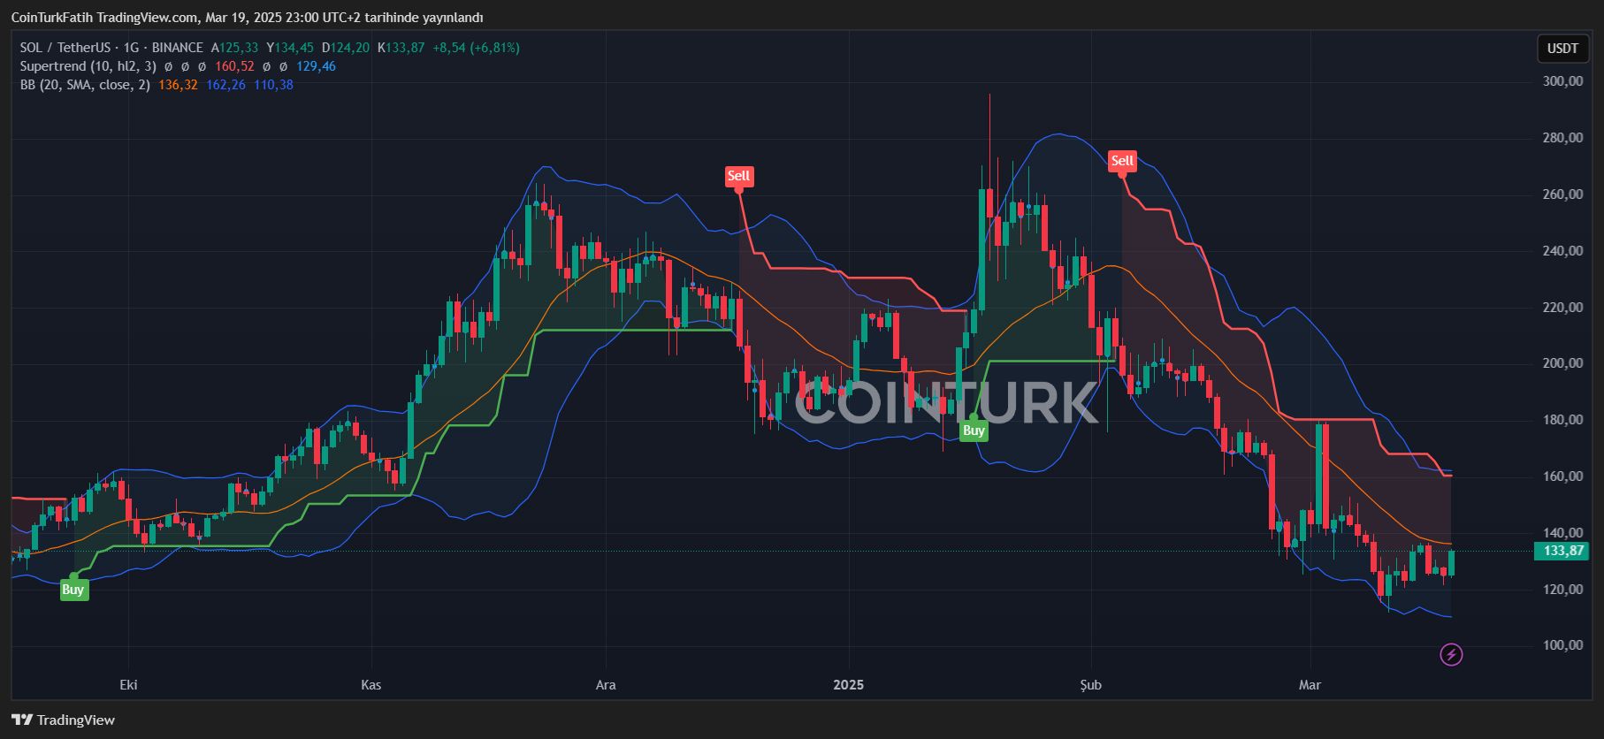Screen dimensions: 1604x739
Task: Click the 200,00 price scale label
Action: (x=1562, y=363)
